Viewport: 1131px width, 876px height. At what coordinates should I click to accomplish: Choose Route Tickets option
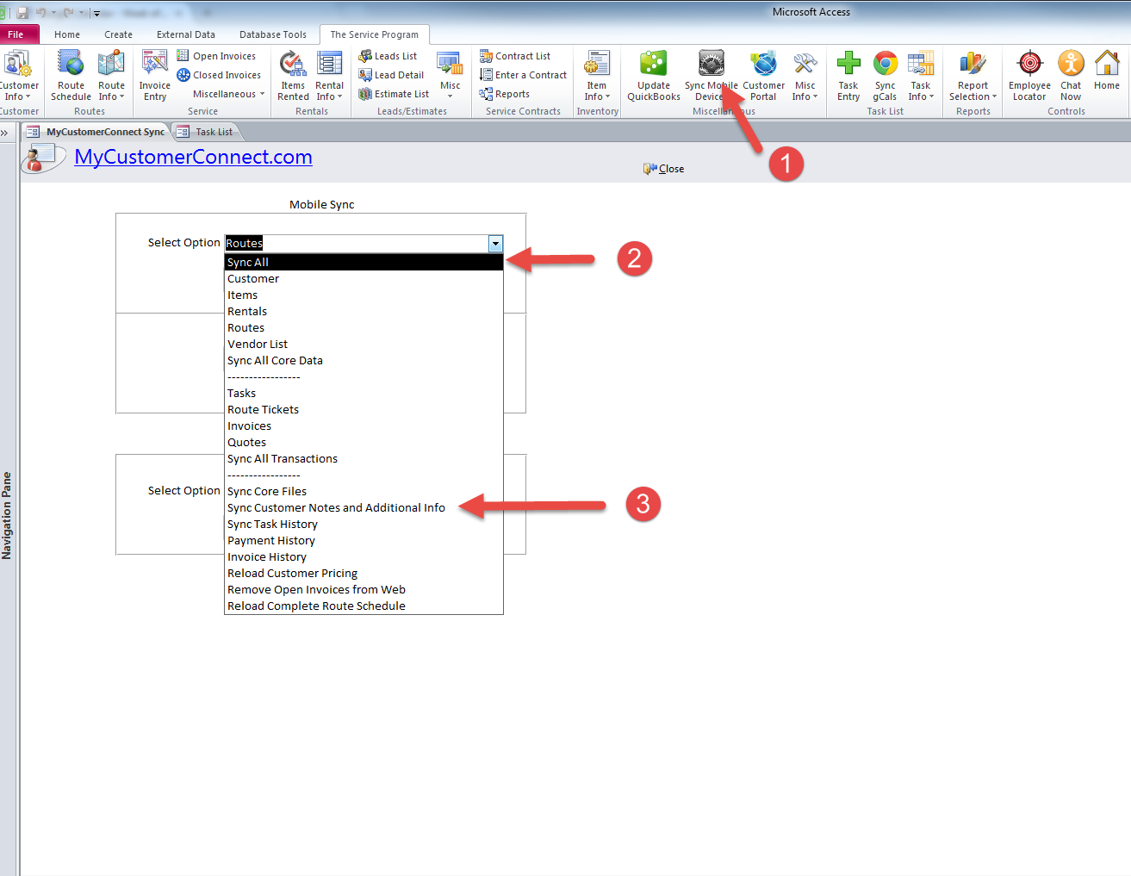[364, 409]
